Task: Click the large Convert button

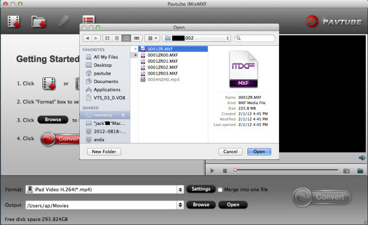Action: (x=322, y=197)
